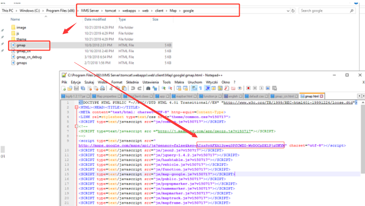Screen dimensions: 365x206
Task: Select the gmap_cn_debug file
Action: [x=29, y=57]
